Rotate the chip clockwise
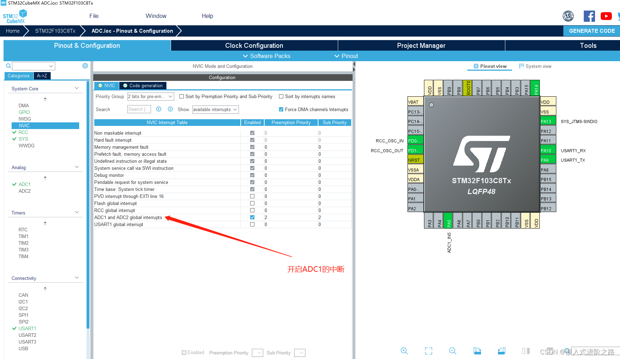The height and width of the screenshot is (359, 620). (477, 351)
